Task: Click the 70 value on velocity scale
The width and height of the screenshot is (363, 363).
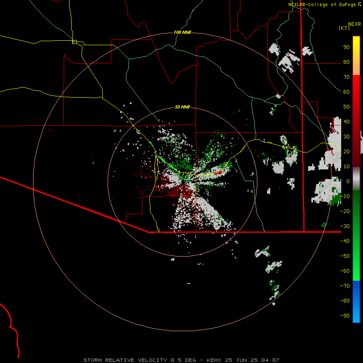Action: (346, 77)
